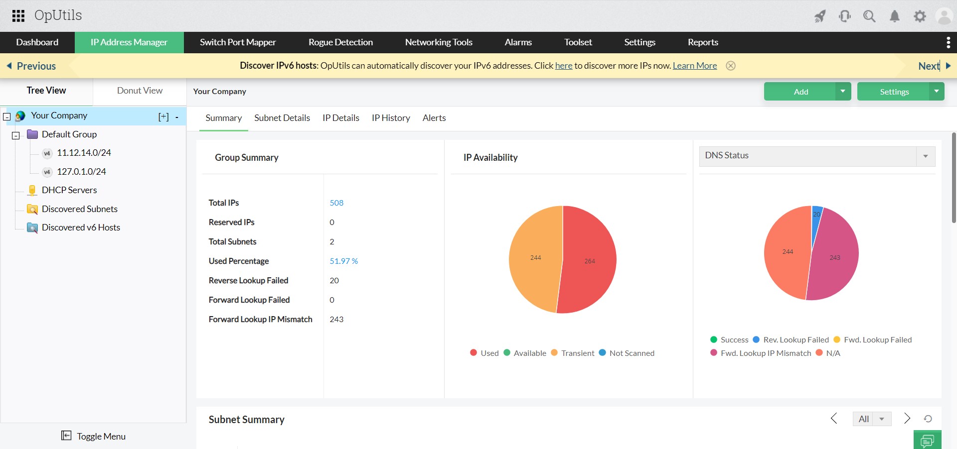Click the Toggle Menu icon
This screenshot has height=449, width=957.
click(x=66, y=436)
